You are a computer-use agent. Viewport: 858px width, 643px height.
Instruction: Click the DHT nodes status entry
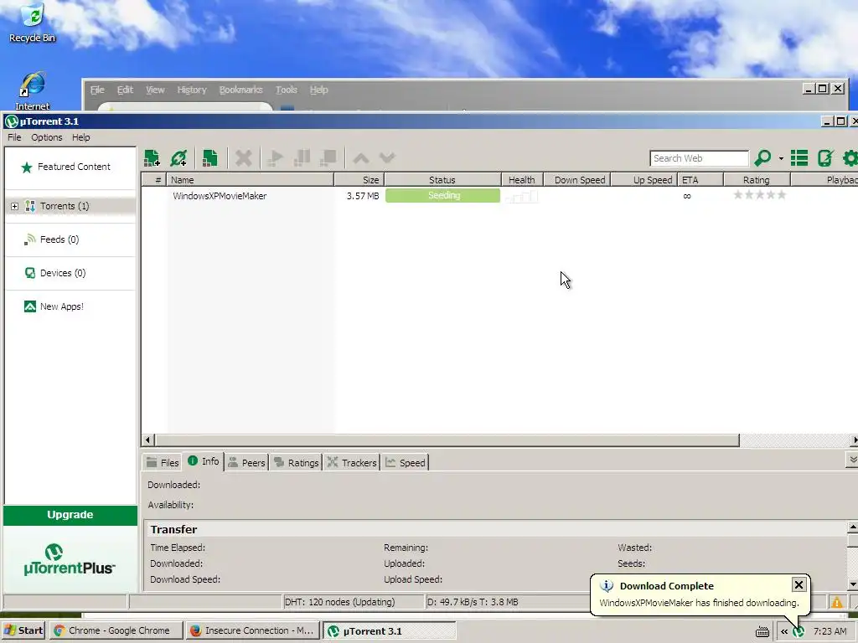(354, 602)
